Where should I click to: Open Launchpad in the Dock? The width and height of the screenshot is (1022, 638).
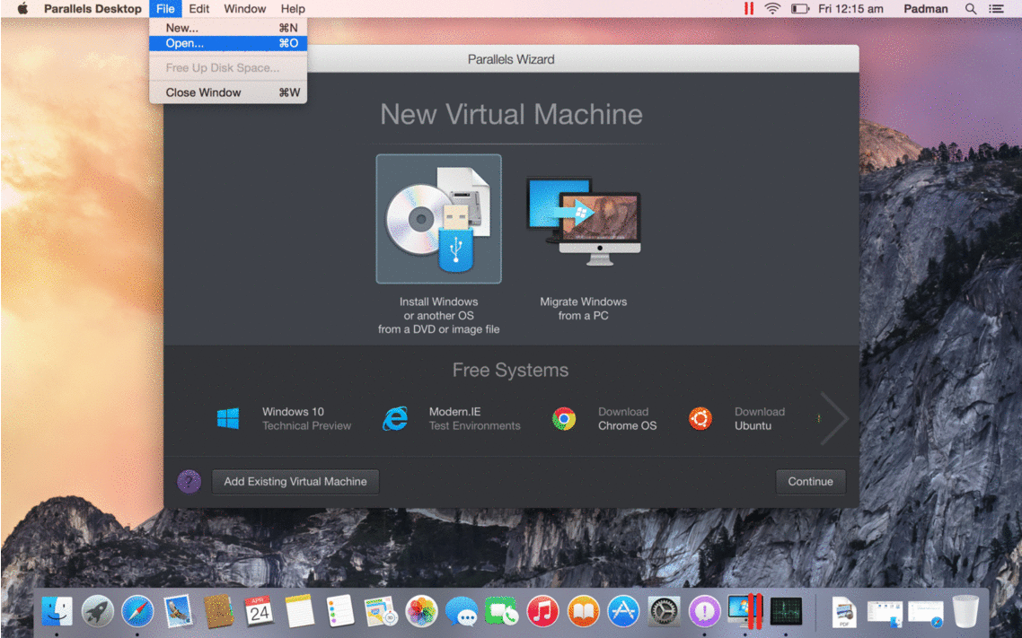click(98, 612)
